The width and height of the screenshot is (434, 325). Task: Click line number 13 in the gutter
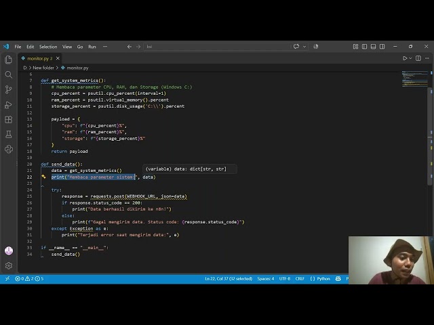pos(29,119)
